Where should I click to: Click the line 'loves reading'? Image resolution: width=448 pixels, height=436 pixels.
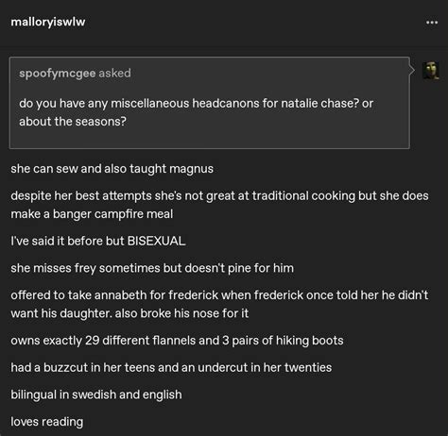(47, 422)
